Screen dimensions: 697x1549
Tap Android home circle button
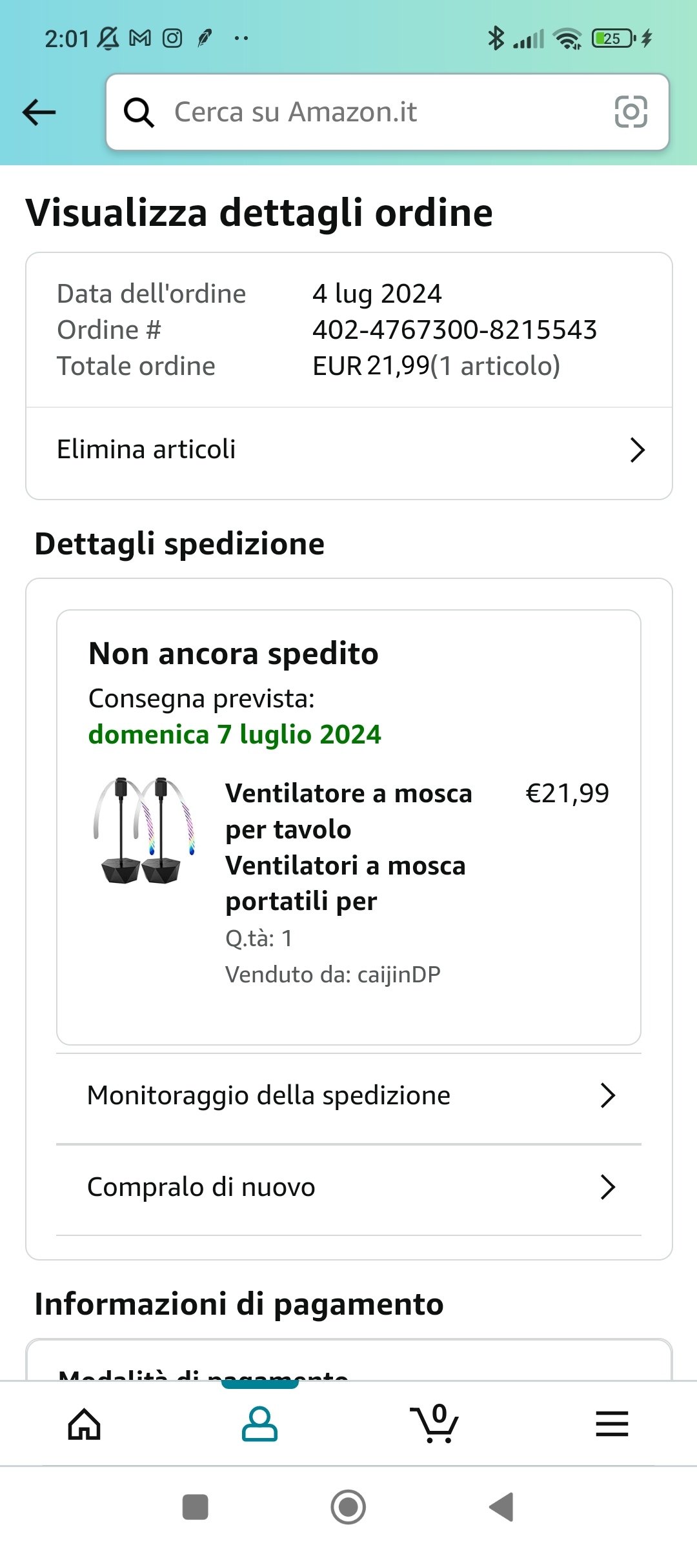click(x=348, y=1507)
